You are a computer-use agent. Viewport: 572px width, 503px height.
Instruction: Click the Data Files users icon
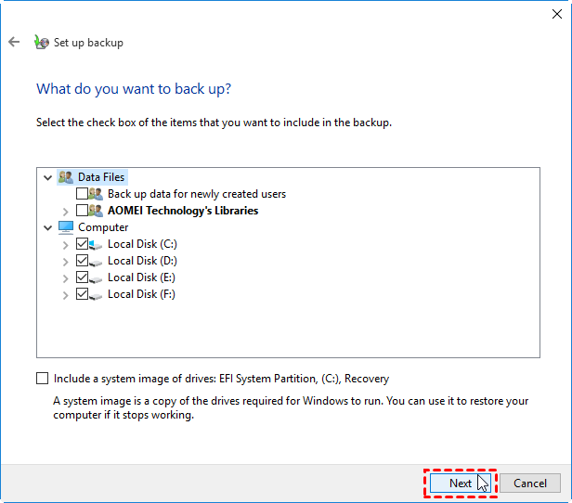coord(65,177)
